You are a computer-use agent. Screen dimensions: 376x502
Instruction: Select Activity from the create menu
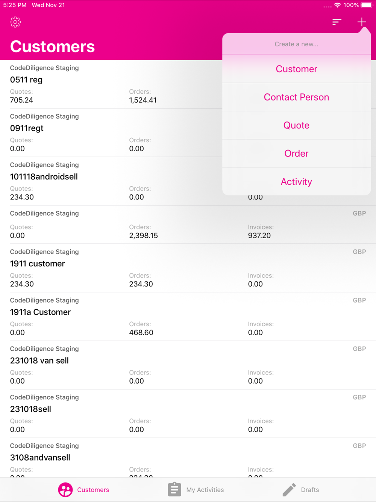[296, 182]
